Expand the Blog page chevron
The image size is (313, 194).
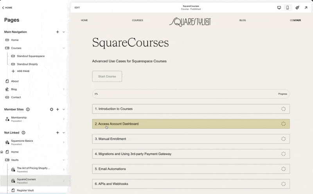coord(64,89)
